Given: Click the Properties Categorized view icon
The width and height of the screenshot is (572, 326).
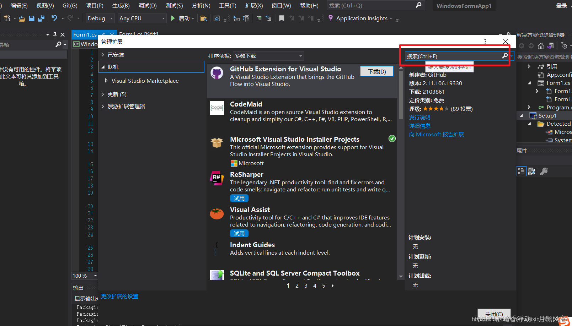Looking at the screenshot, I should 521,172.
